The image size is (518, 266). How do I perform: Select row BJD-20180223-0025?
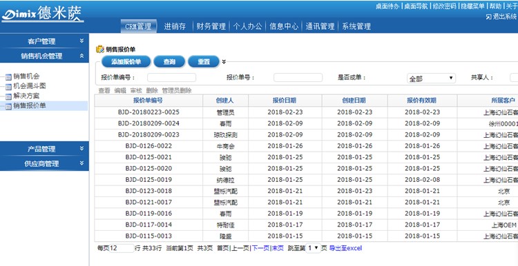tap(306, 112)
